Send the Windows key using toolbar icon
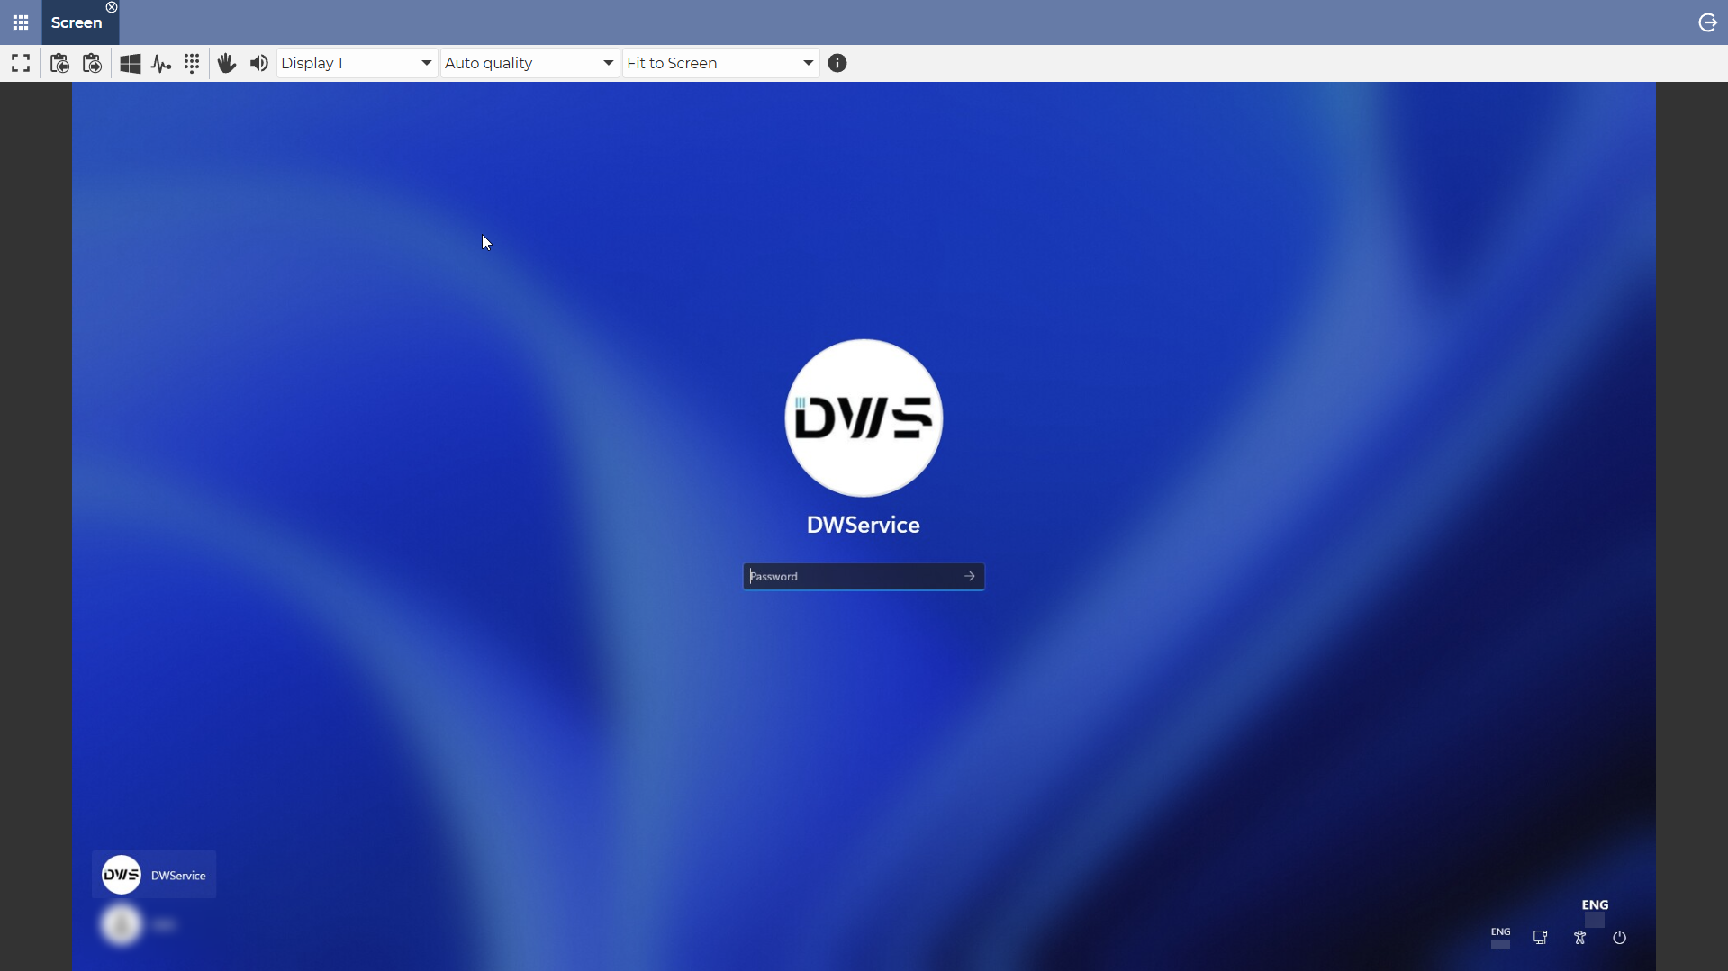1728x971 pixels. pyautogui.click(x=131, y=63)
